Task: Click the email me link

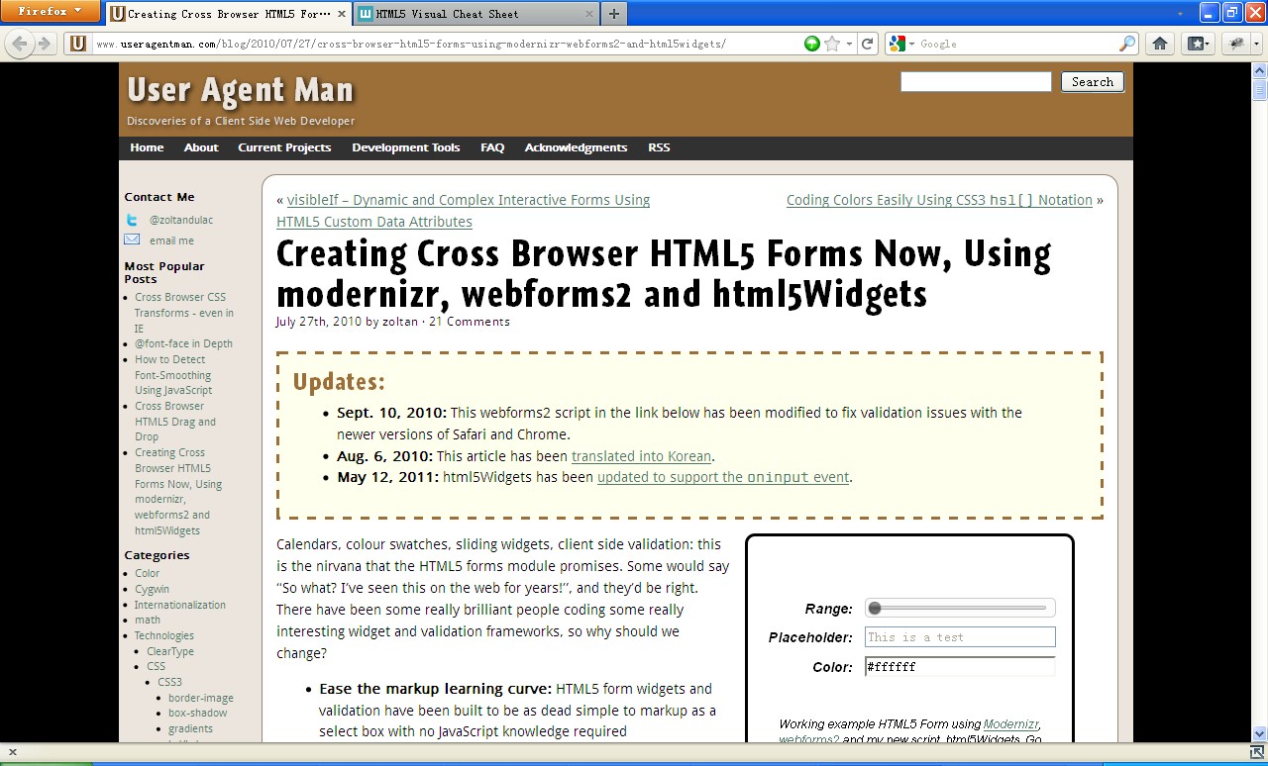Action: (172, 240)
